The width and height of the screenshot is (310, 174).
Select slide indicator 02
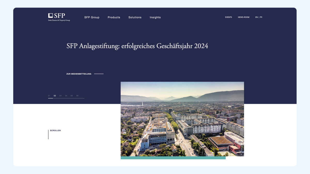point(55,96)
